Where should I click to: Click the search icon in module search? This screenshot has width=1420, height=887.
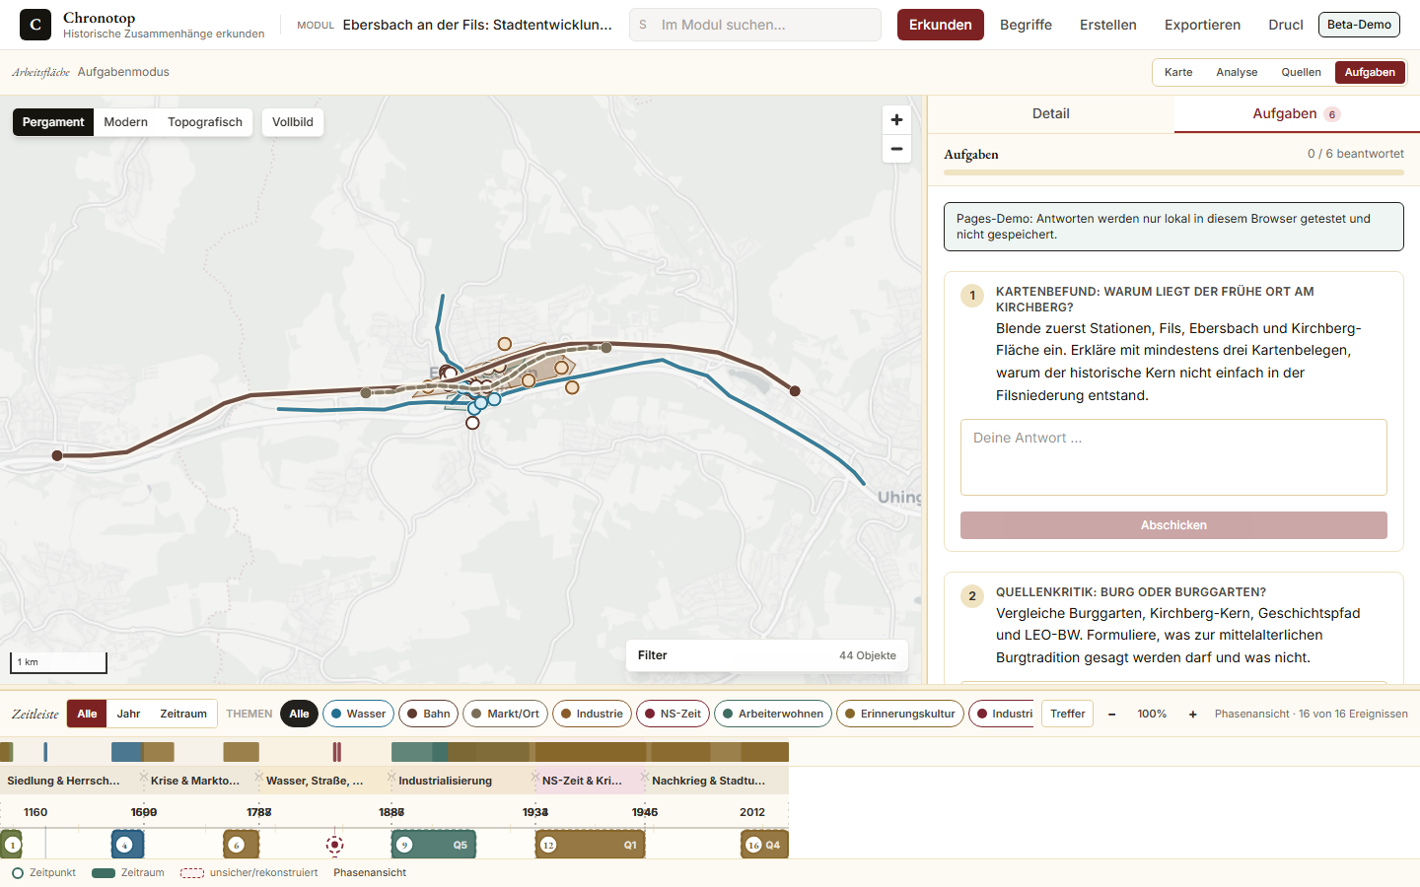643,25
